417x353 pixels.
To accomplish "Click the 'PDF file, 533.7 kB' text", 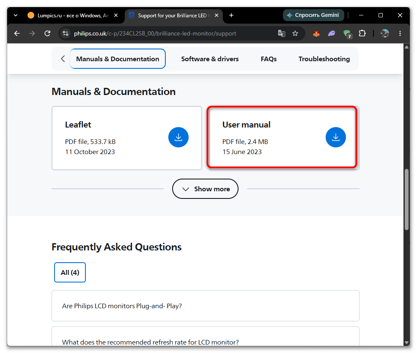I will [x=91, y=141].
